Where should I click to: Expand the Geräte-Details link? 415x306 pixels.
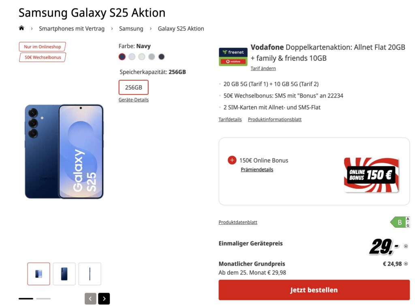click(133, 100)
